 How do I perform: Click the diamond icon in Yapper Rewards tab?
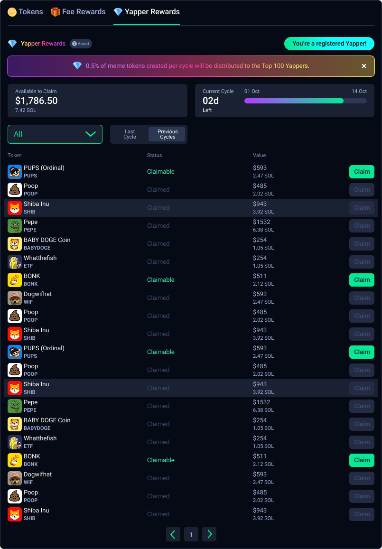click(x=118, y=12)
